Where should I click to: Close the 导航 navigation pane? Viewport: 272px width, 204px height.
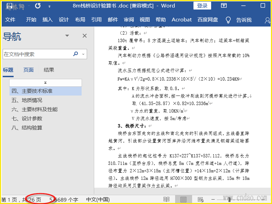pos(85,36)
